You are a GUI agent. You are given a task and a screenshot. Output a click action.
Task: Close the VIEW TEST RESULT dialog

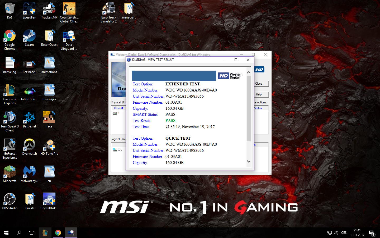(x=248, y=60)
